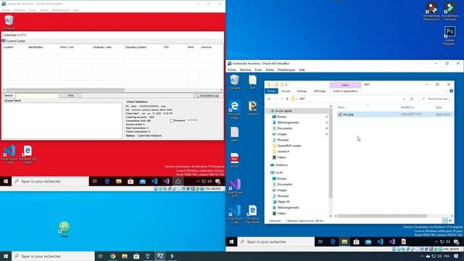The width and height of the screenshot is (464, 261).
Task: Open Visual Studio from the Hacker VM taskbar
Action: pyautogui.click(x=166, y=181)
